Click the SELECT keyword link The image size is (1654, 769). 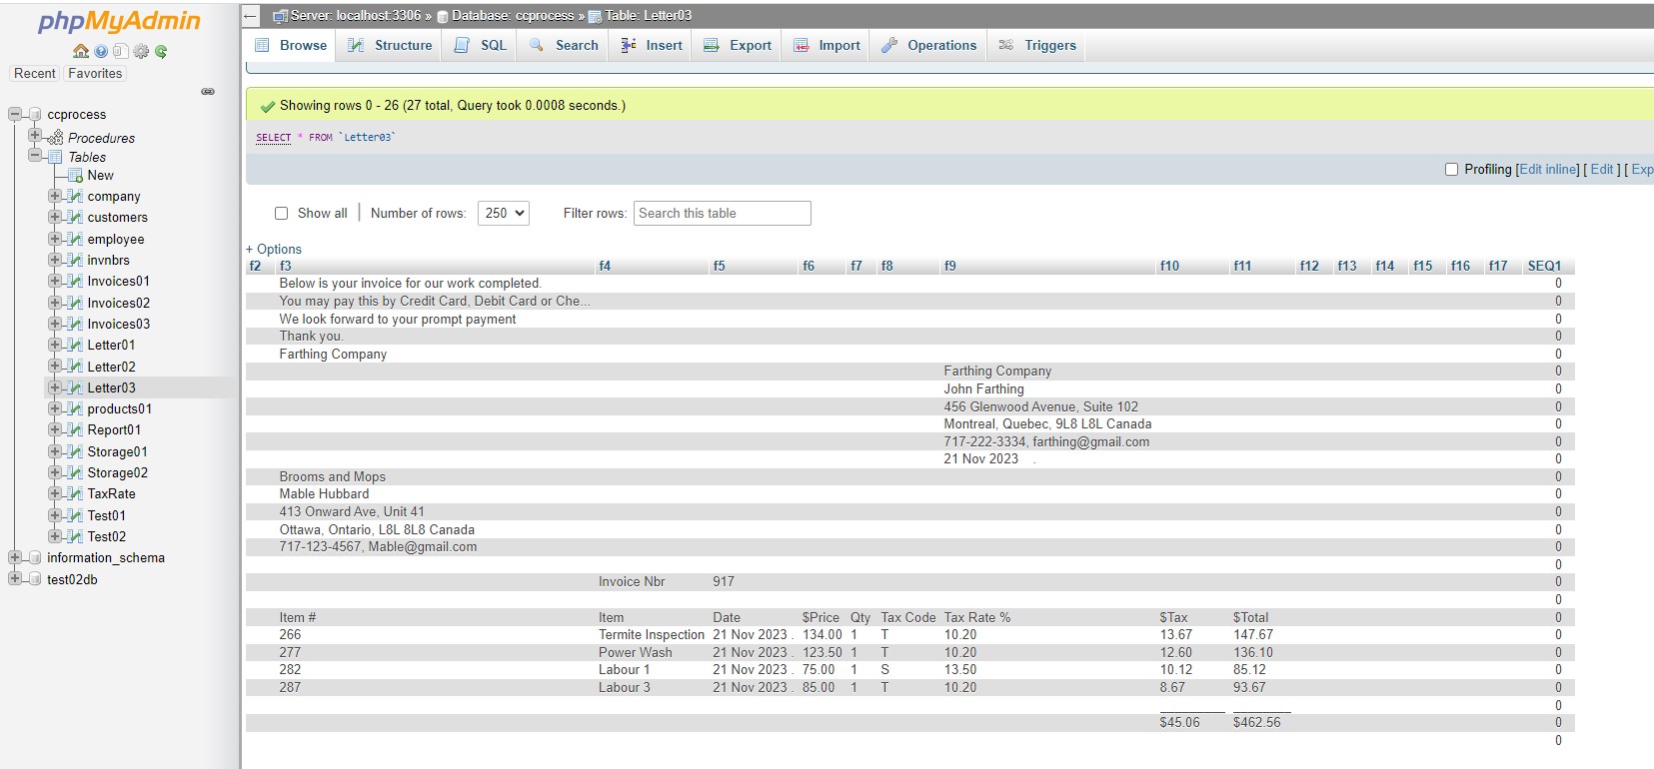point(273,138)
